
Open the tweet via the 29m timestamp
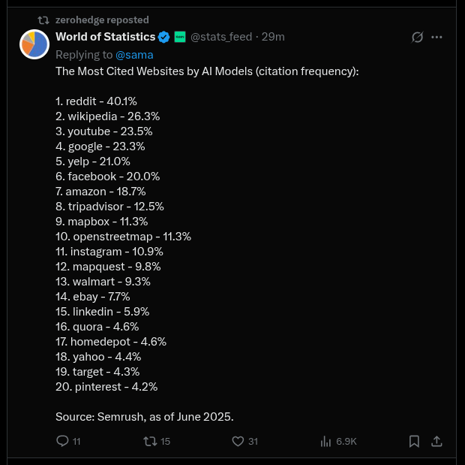click(x=273, y=37)
